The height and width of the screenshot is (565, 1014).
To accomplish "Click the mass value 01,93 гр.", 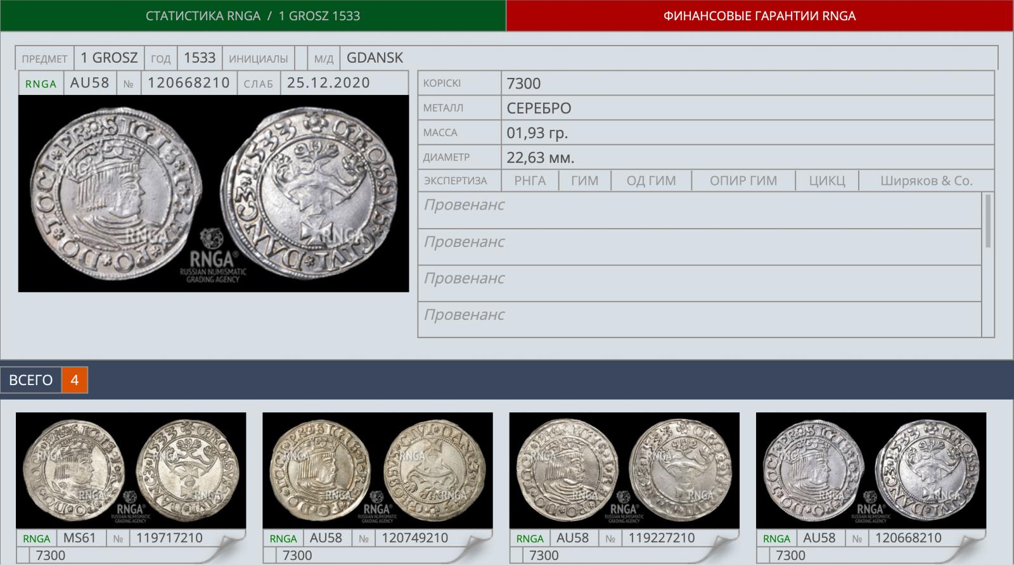I will [537, 133].
